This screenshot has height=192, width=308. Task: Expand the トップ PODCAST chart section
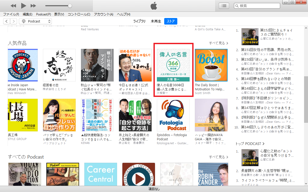pyautogui.click(x=250, y=144)
